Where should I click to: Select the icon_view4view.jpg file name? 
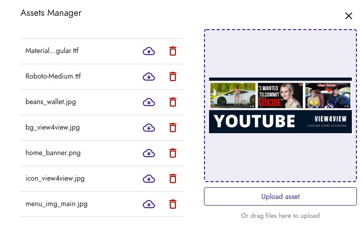point(55,179)
